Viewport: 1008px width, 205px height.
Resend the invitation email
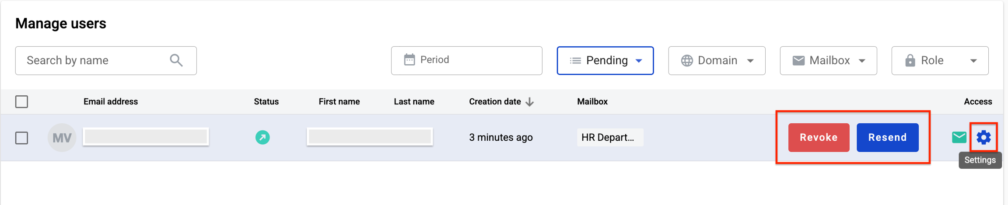(887, 137)
